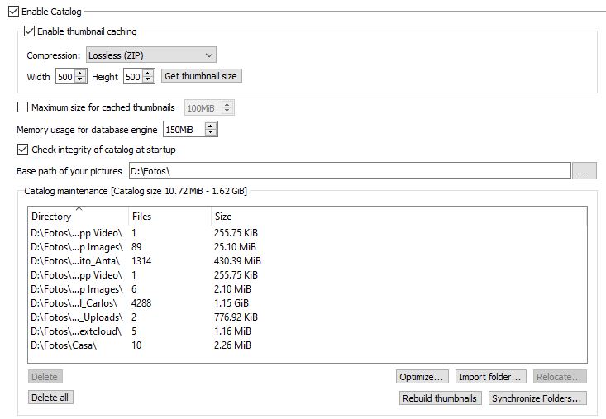Increase memory usage for database engine
Image resolution: width=606 pixels, height=419 pixels.
[211, 126]
